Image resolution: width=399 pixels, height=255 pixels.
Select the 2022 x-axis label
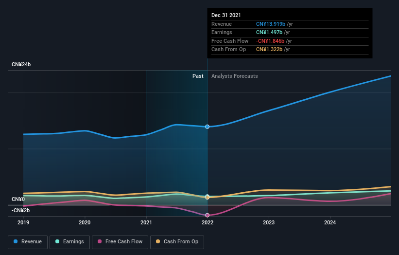[x=208, y=222]
